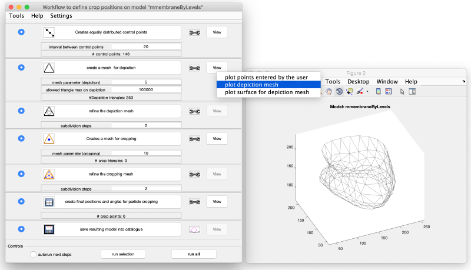Viewport: 471px width, 270px height.
Task: Open wrench settings for refine cropping mesh
Action: [x=195, y=174]
